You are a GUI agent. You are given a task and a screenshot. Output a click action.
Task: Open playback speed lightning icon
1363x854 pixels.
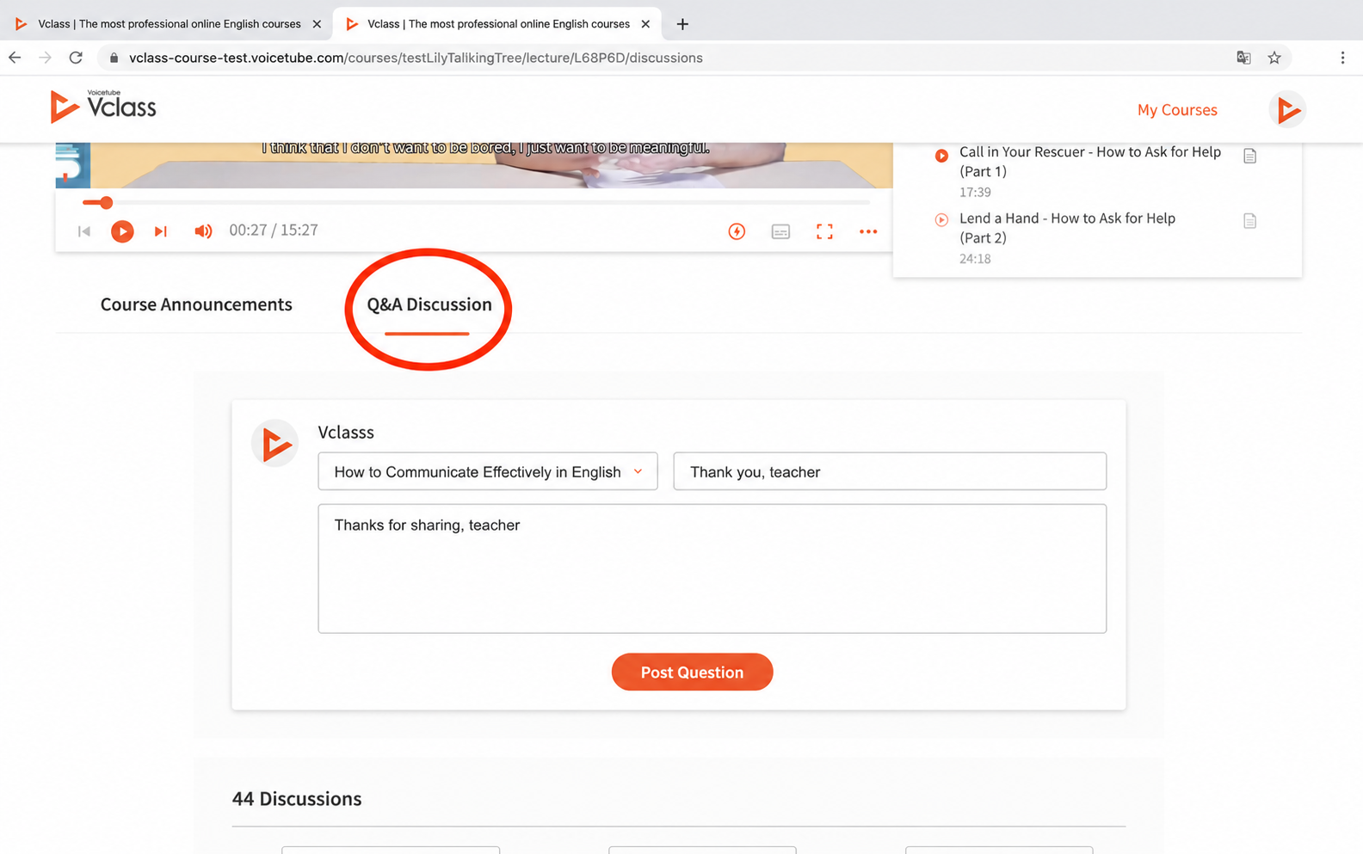click(737, 231)
